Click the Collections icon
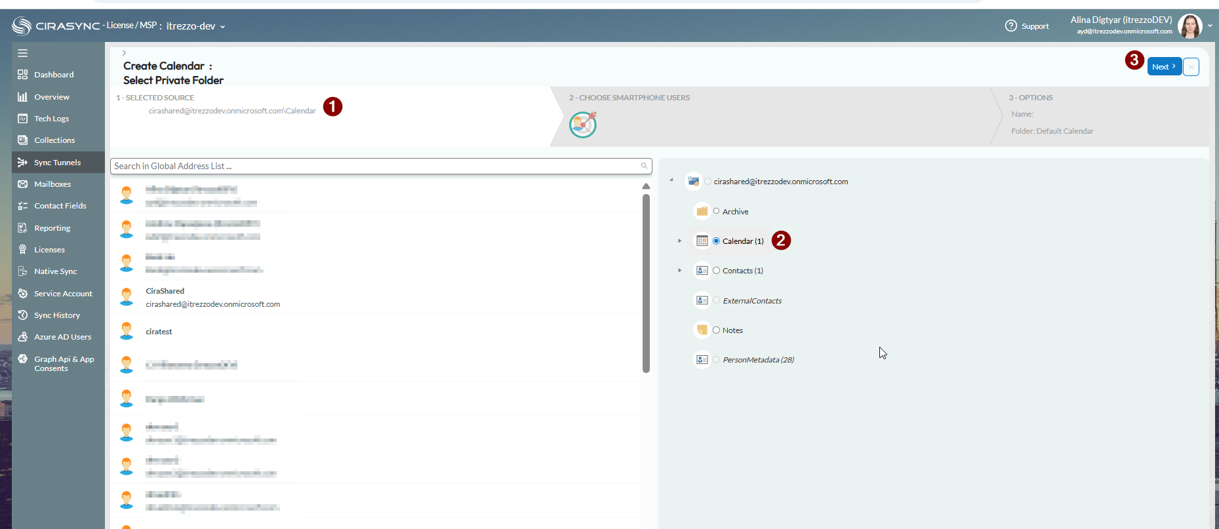This screenshot has height=529, width=1219. 22,140
